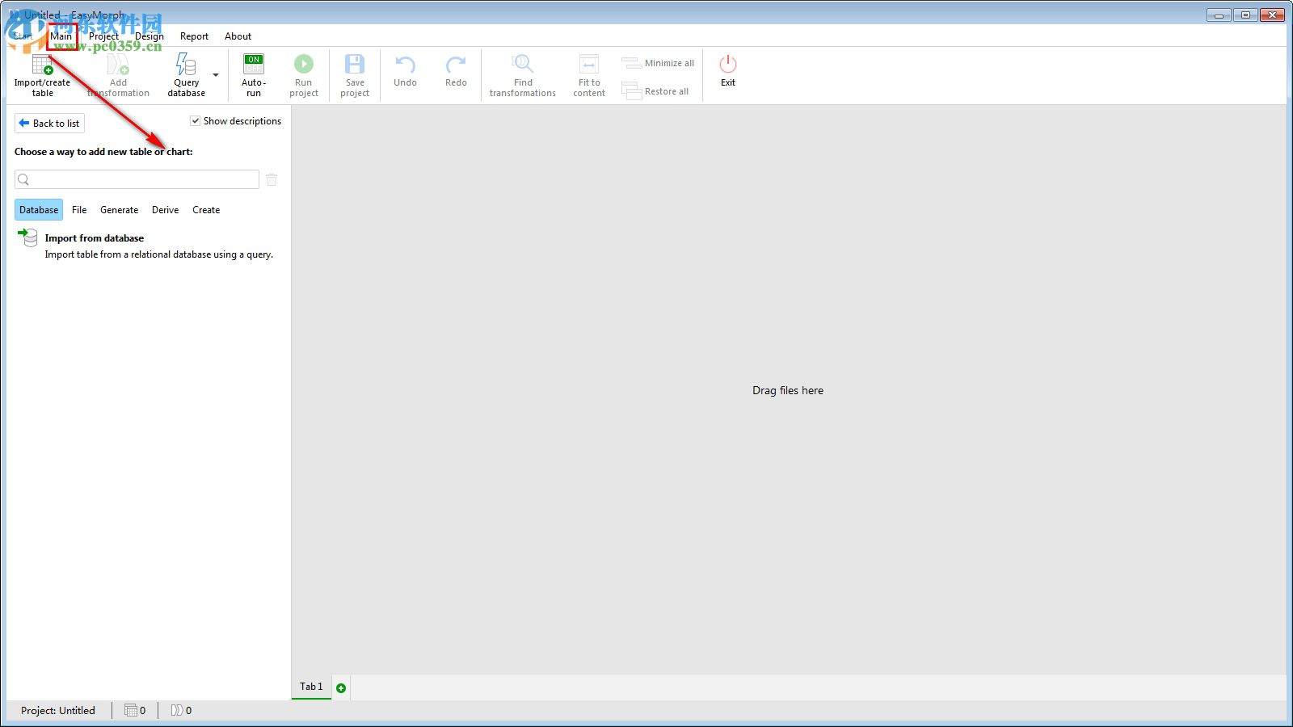Click the Back to list button
1293x727 pixels.
point(49,124)
